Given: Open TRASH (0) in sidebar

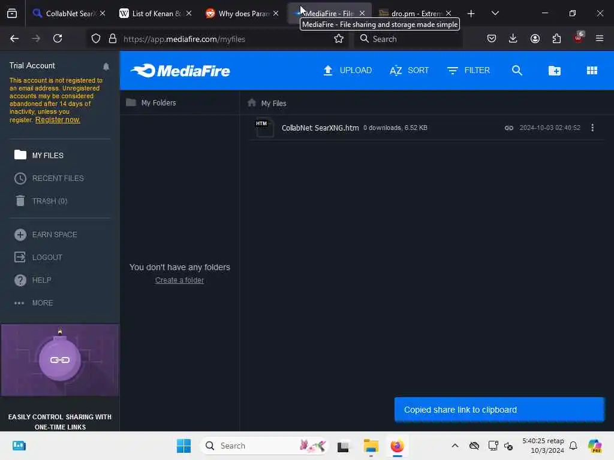Looking at the screenshot, I should pos(41,201).
